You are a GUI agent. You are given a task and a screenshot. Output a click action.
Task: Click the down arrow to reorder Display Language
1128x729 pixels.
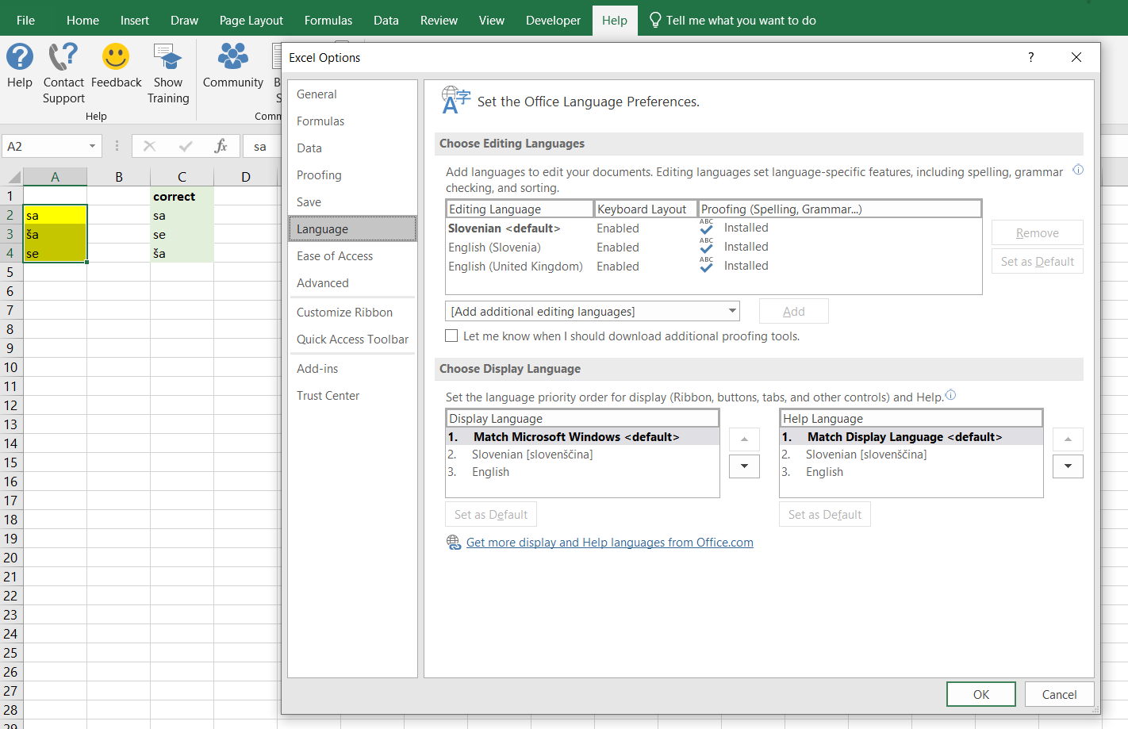coord(744,466)
